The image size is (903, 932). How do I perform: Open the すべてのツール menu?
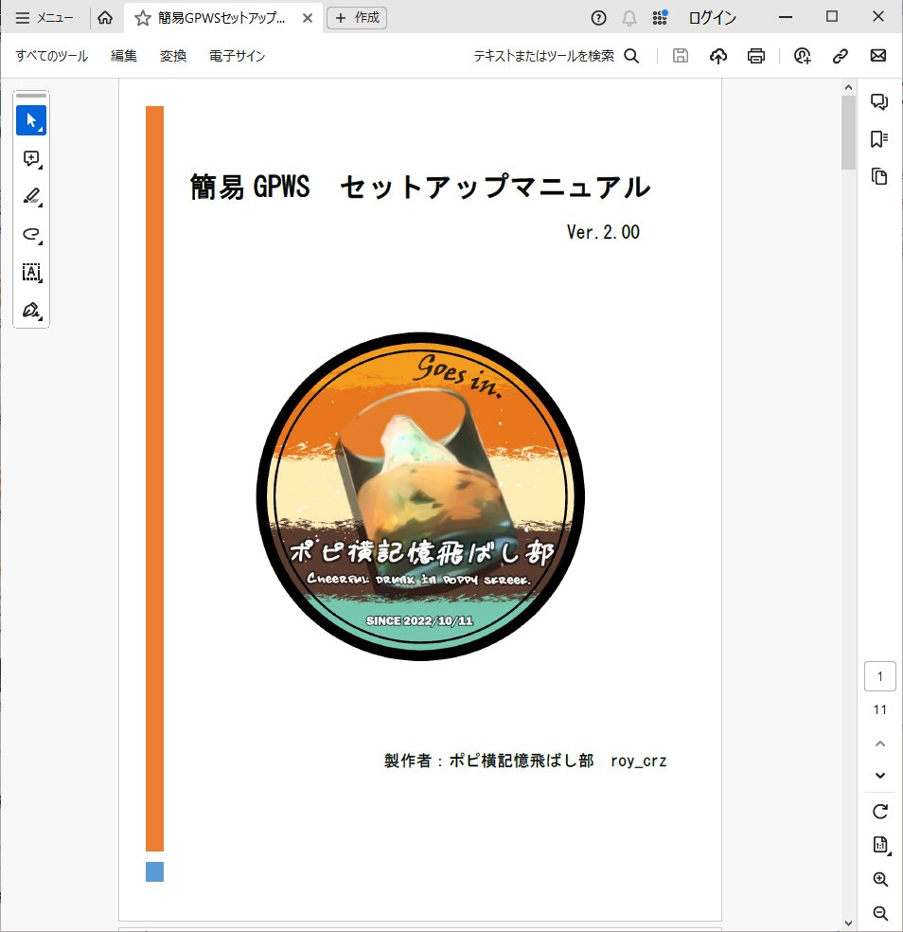[52, 56]
